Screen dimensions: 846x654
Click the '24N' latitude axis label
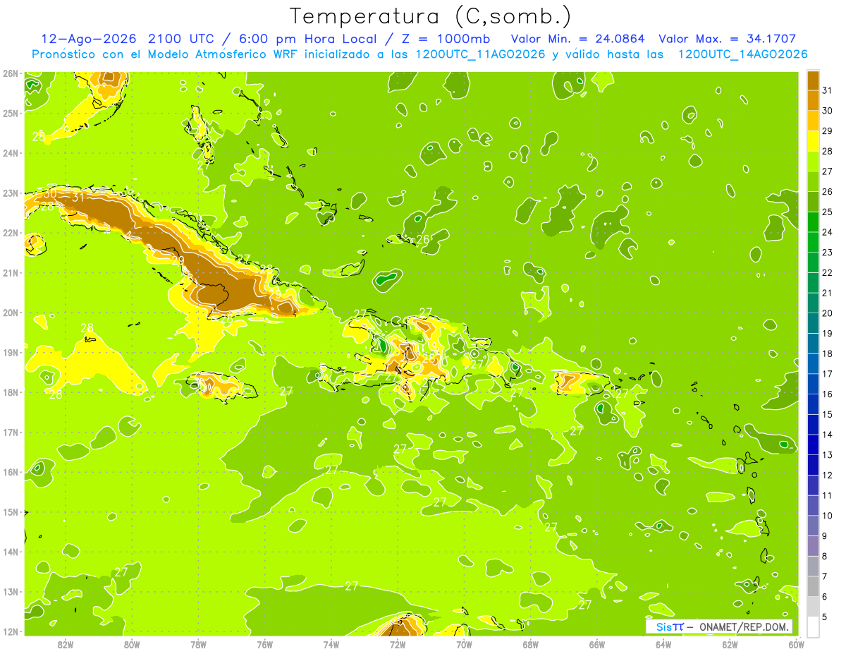10,153
